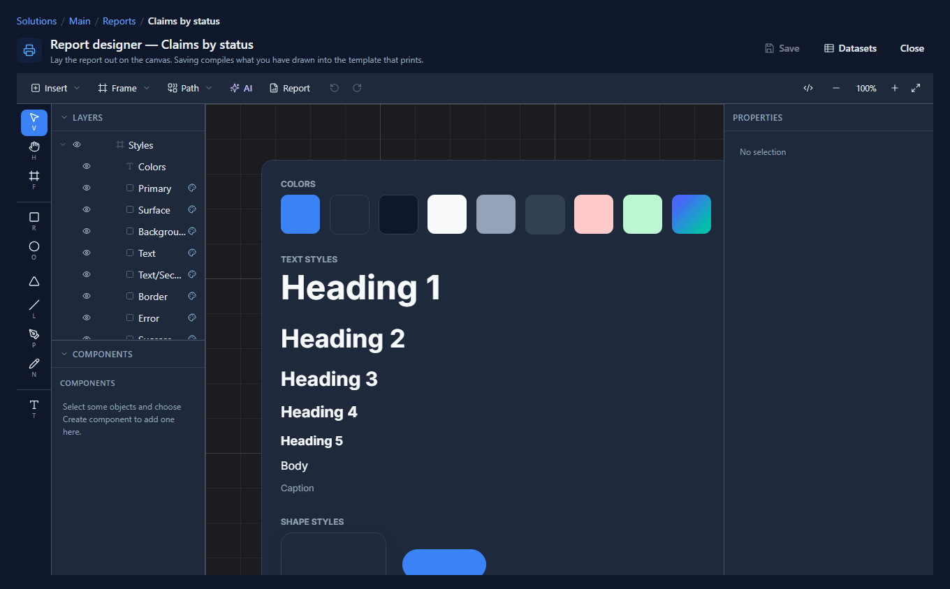Select the Border layer row
This screenshot has height=589, width=950.
(129, 297)
